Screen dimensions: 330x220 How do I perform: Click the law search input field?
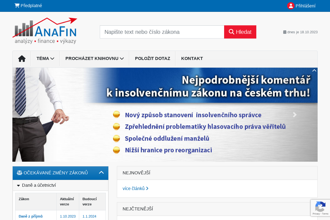[x=162, y=32]
